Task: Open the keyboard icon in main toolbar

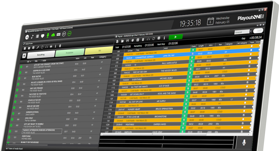Action: (x=58, y=35)
